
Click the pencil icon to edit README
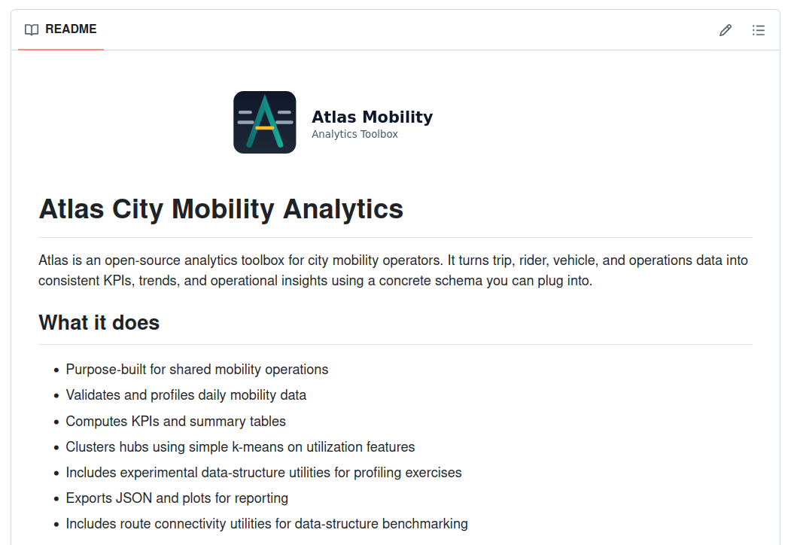coord(726,30)
